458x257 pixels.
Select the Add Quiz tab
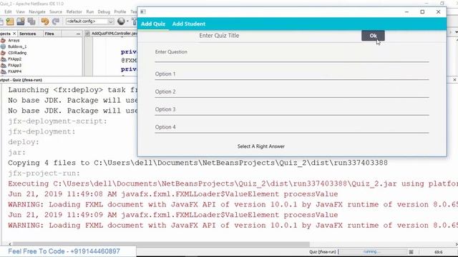click(x=153, y=24)
